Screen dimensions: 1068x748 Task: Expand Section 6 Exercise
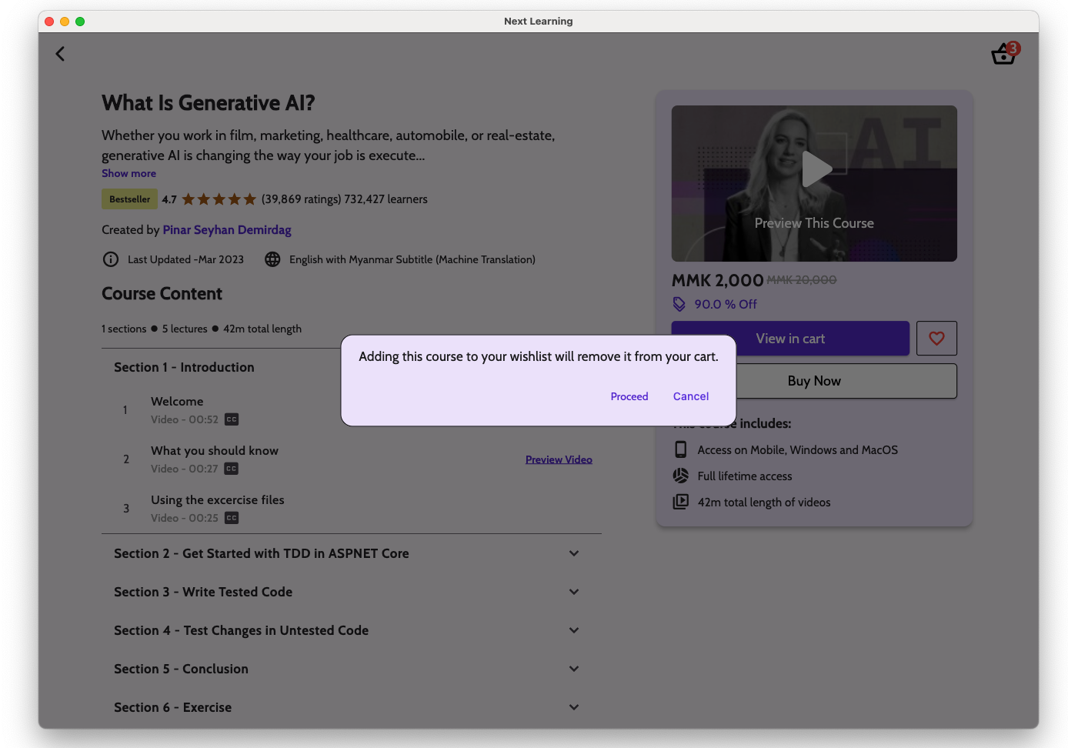(574, 707)
